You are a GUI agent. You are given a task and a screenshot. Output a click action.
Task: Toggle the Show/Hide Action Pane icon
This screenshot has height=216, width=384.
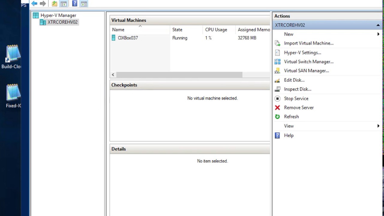[84, 4]
